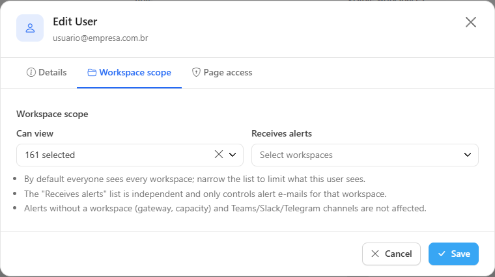Click the usuario@empresa.com.br email text
The height and width of the screenshot is (277, 495).
point(100,38)
